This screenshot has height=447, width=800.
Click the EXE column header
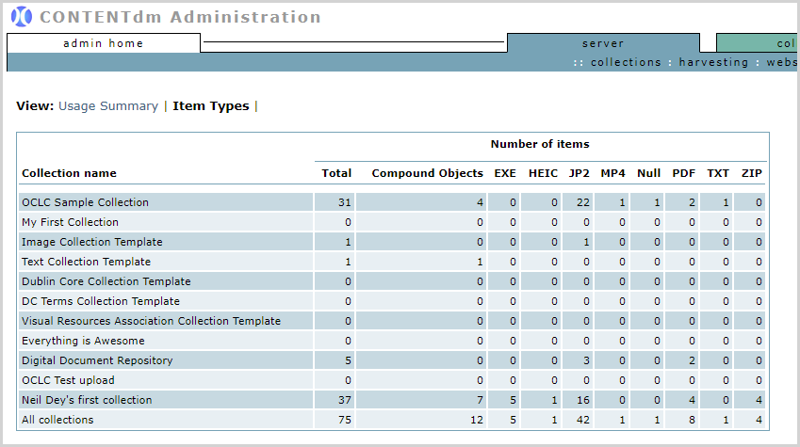504,173
